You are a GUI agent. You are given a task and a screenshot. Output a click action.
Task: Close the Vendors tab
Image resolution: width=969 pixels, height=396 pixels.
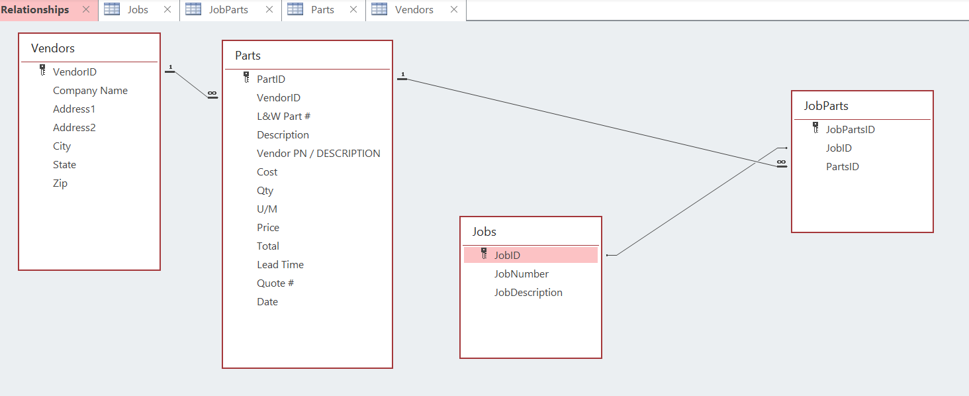453,10
